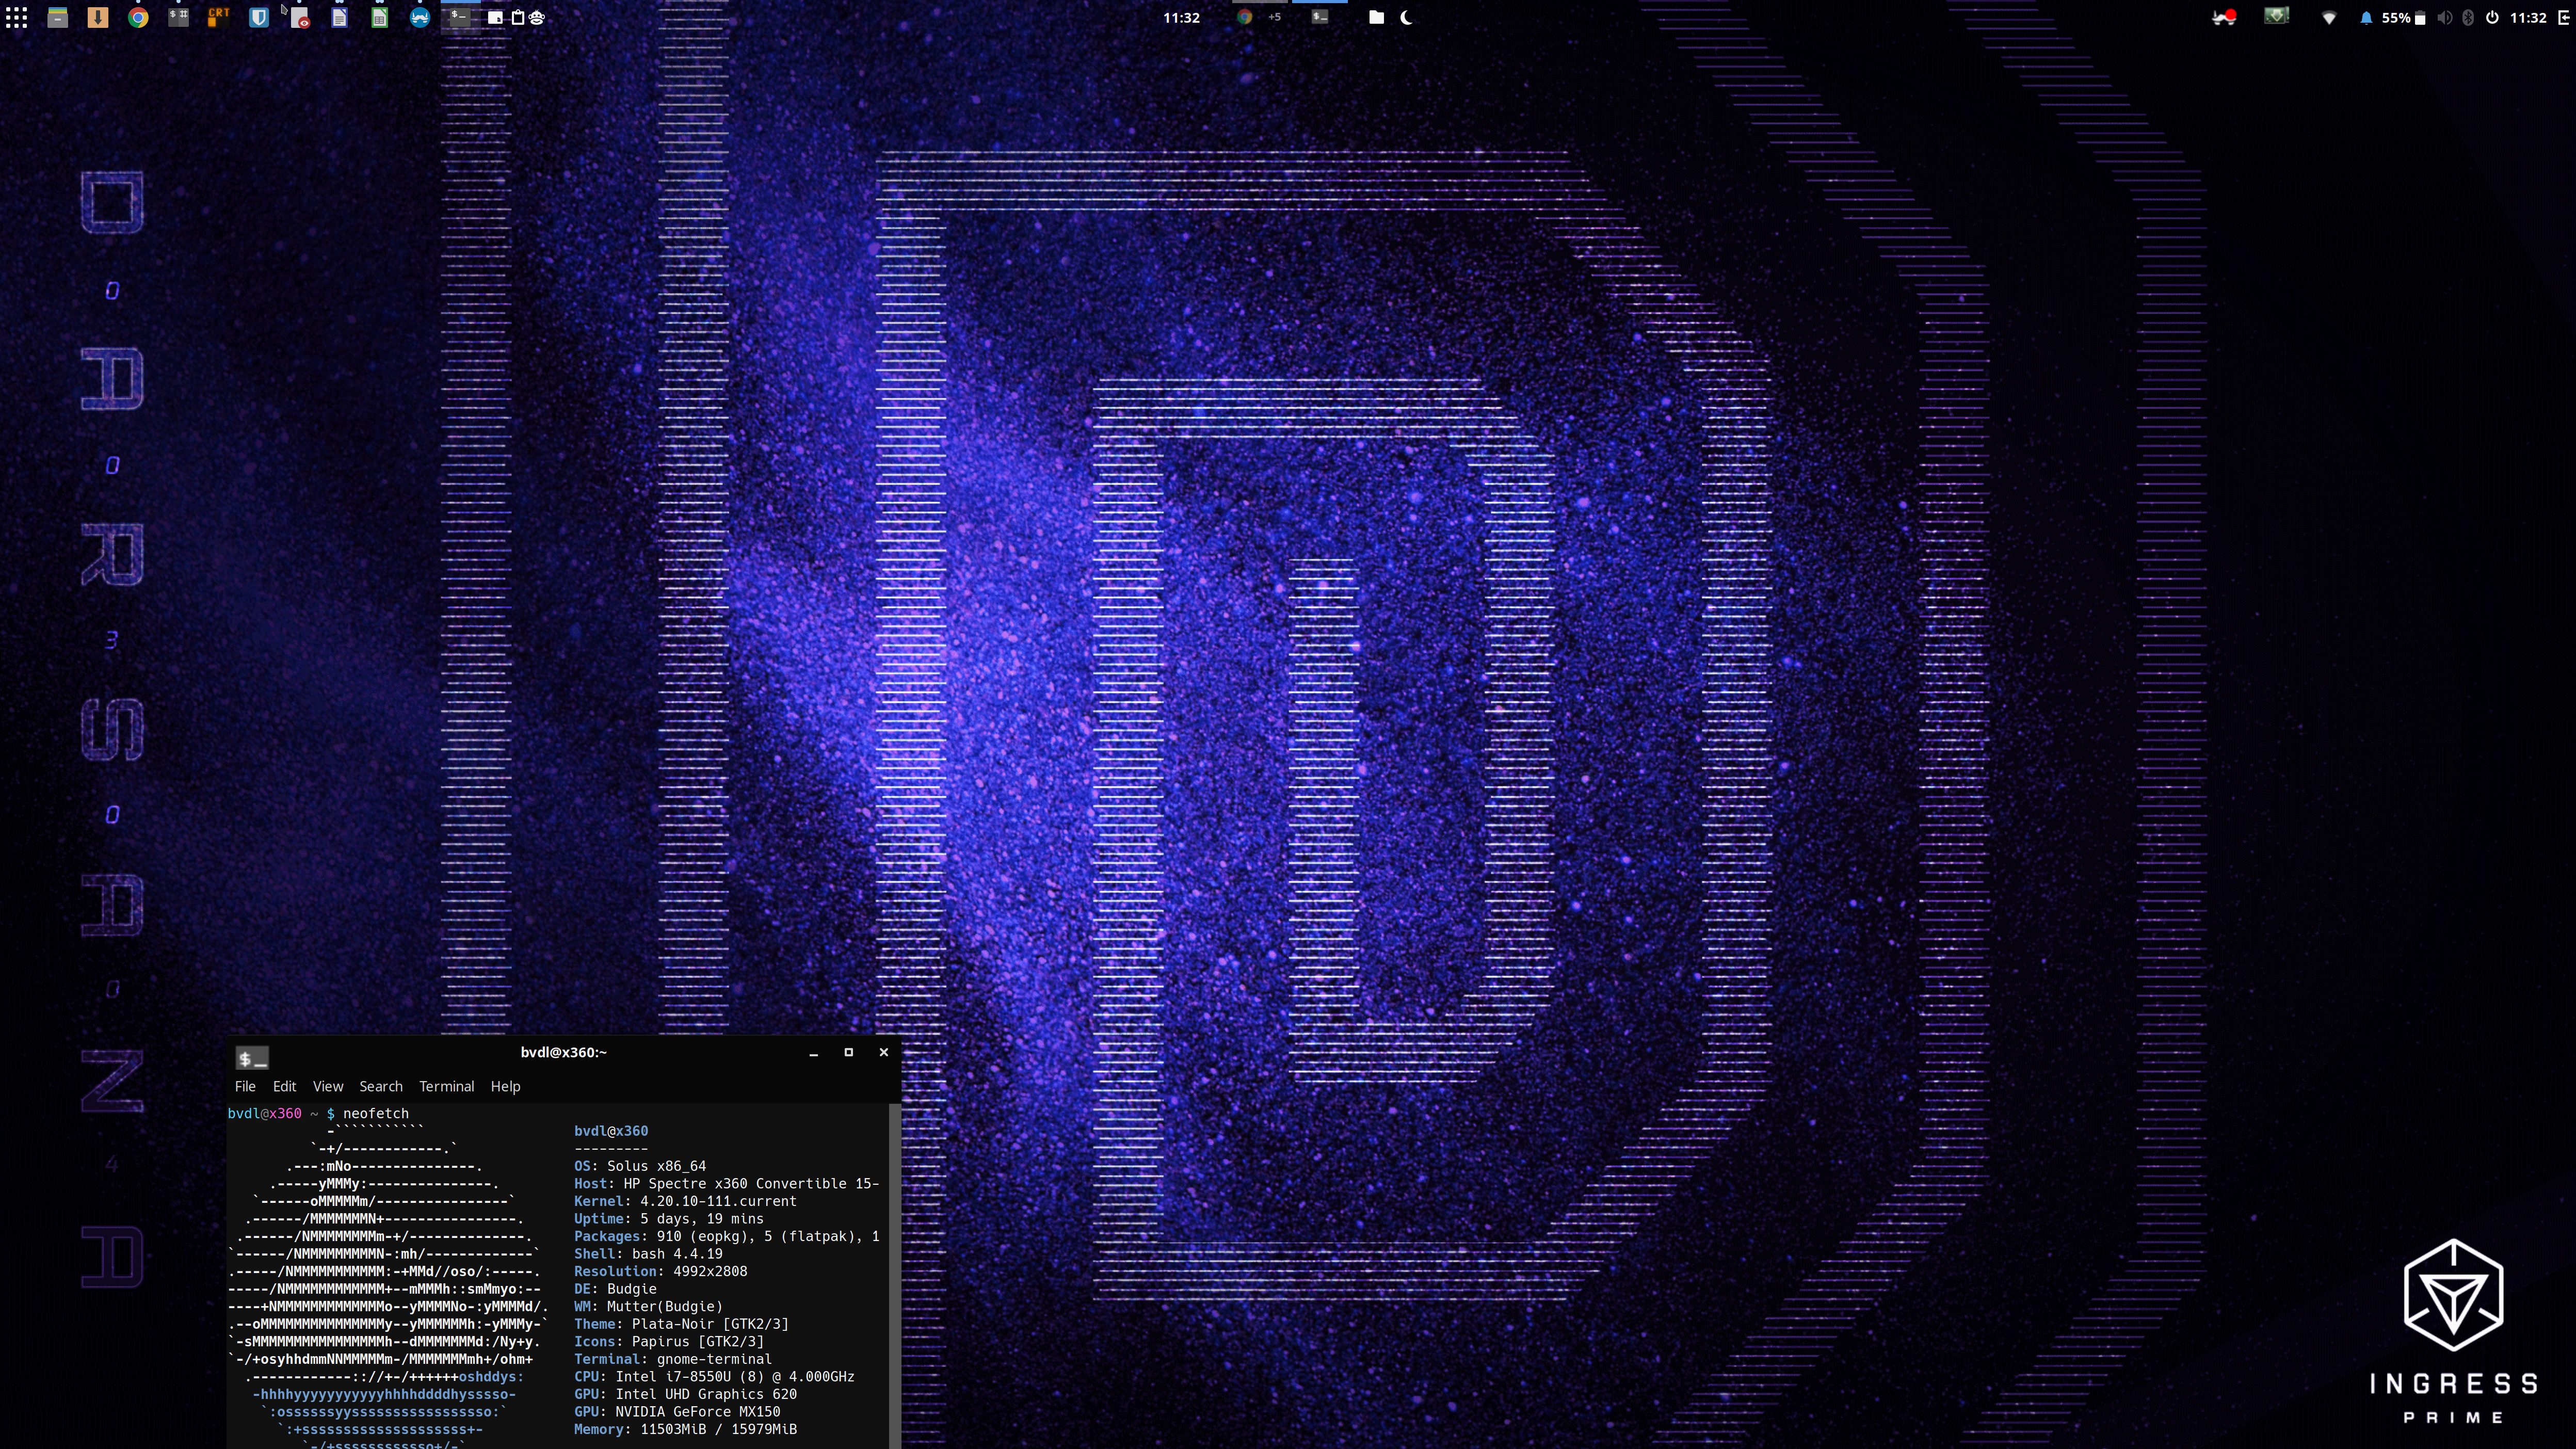This screenshot has width=2576, height=1449.
Task: Click the 'DE: Budgie' line
Action: [615, 1289]
